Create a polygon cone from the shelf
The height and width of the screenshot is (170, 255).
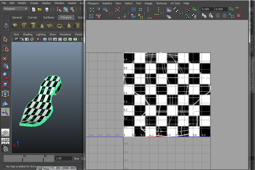pyautogui.click(x=42, y=25)
